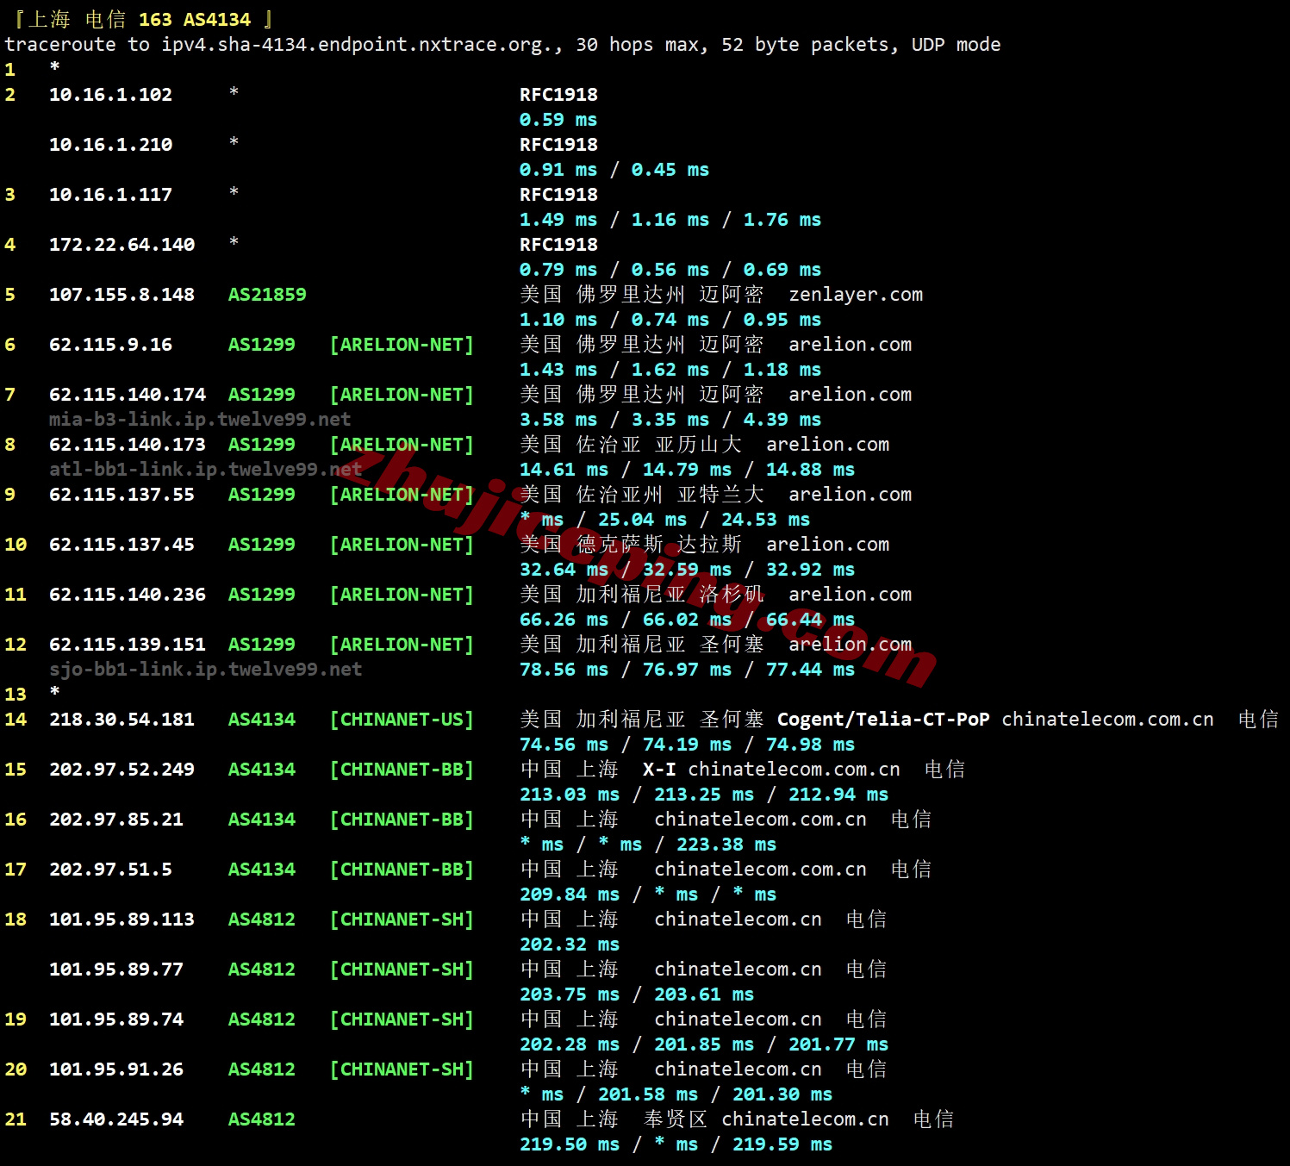This screenshot has height=1166, width=1290.
Task: Click latency value 1.10 ms
Action: pos(558,320)
